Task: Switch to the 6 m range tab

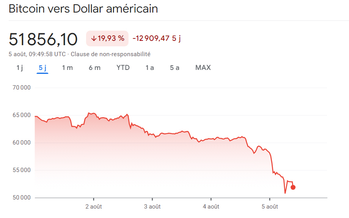Action: [x=94, y=68]
